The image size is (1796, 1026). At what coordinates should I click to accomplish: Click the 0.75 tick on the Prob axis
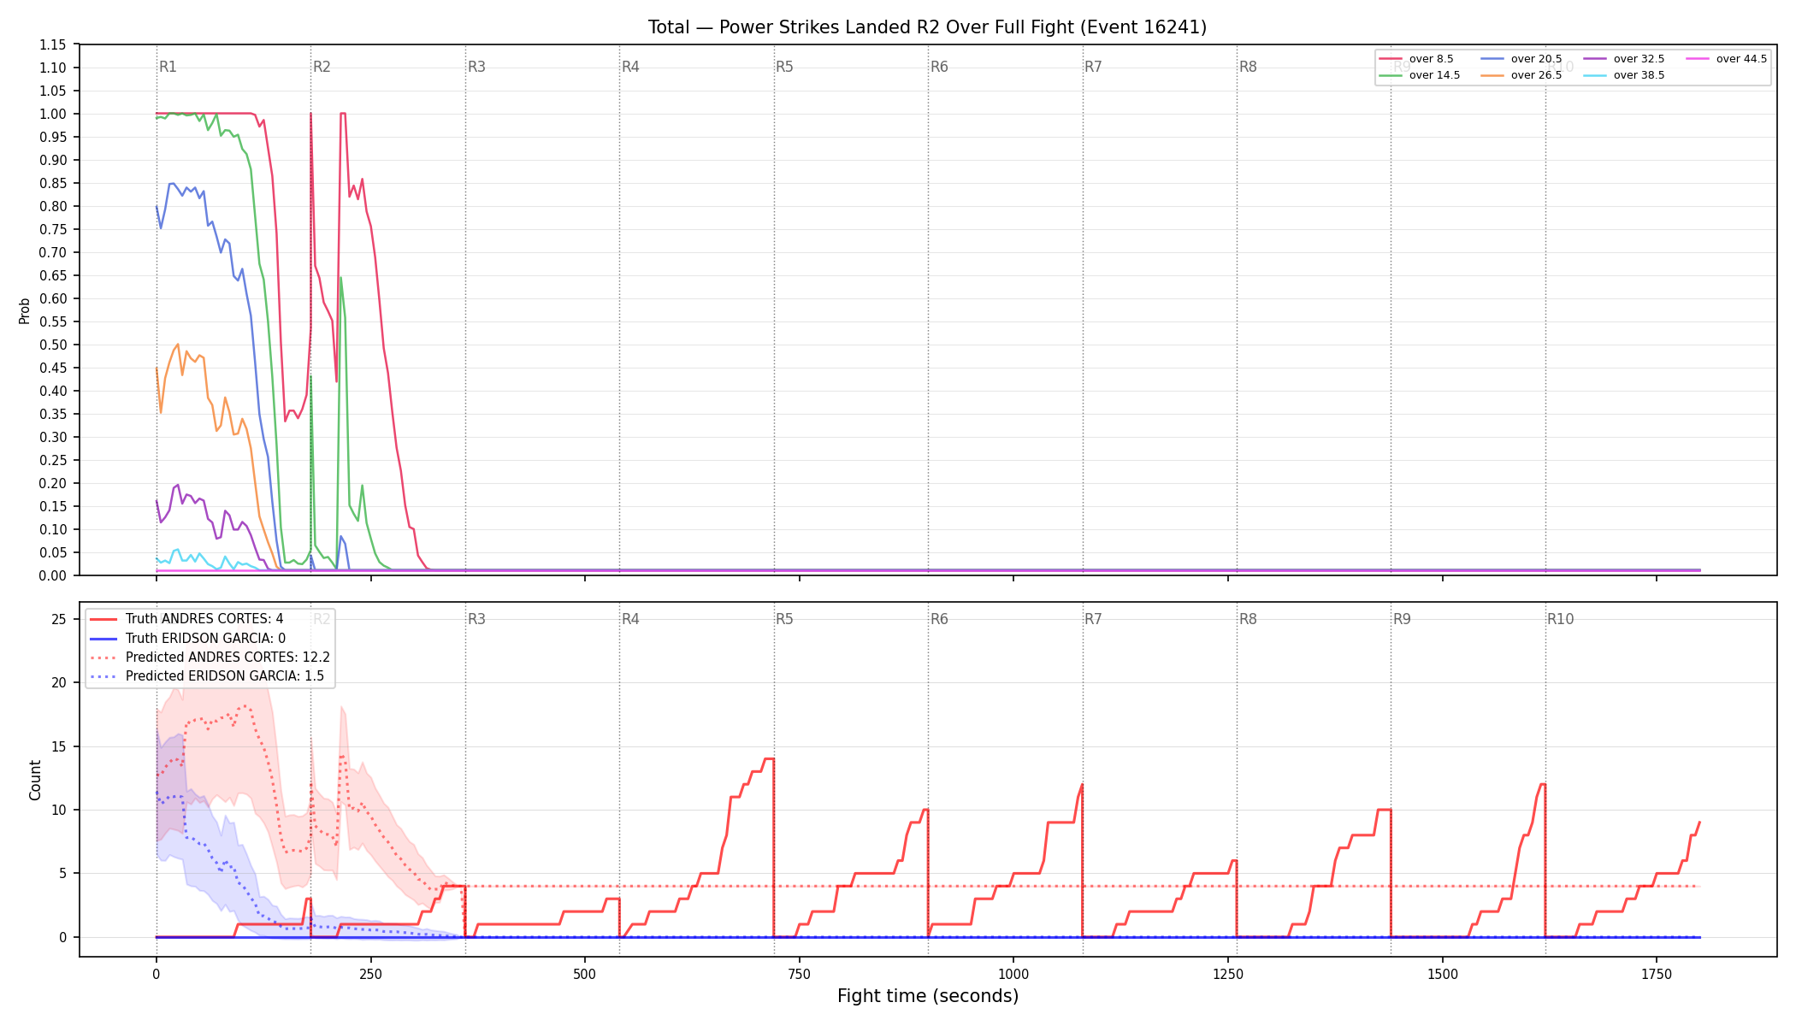pyautogui.click(x=53, y=229)
